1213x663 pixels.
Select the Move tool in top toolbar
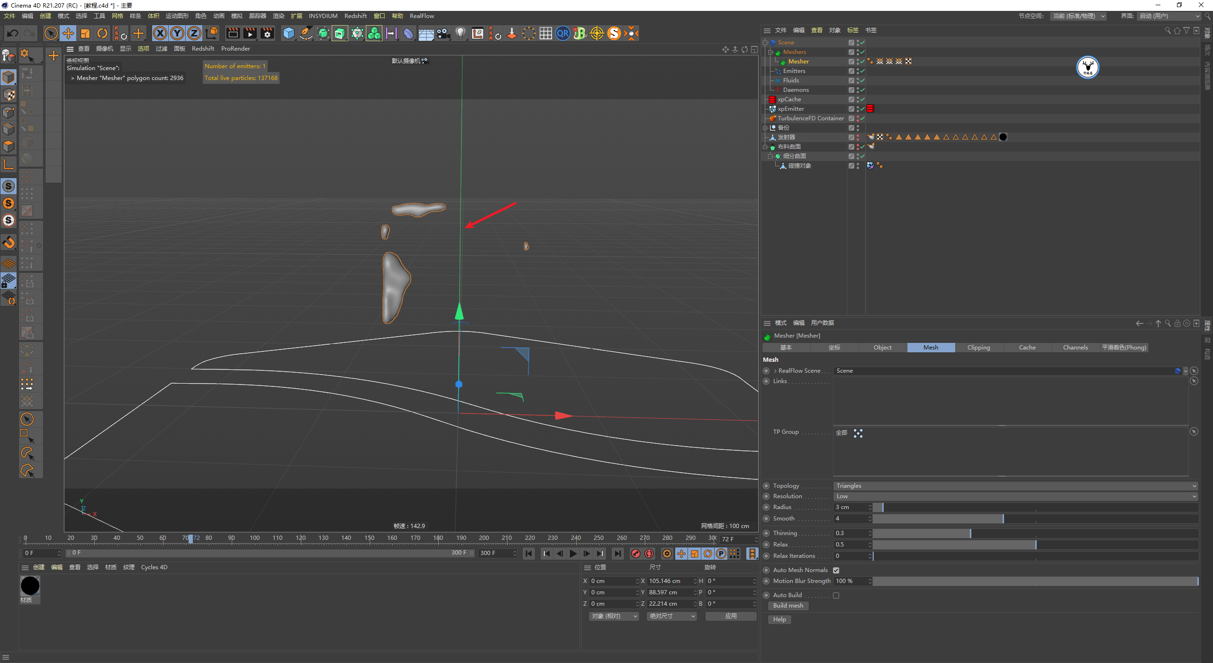click(68, 33)
